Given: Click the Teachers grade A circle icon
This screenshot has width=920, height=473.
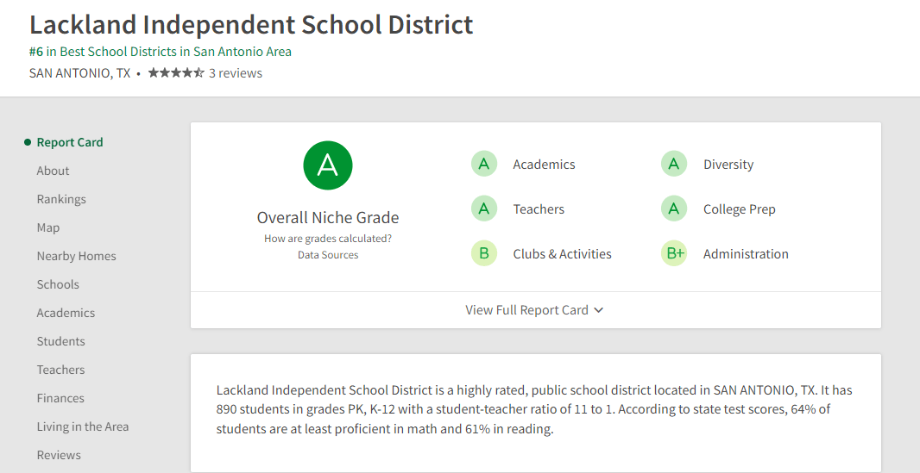Looking at the screenshot, I should tap(484, 208).
